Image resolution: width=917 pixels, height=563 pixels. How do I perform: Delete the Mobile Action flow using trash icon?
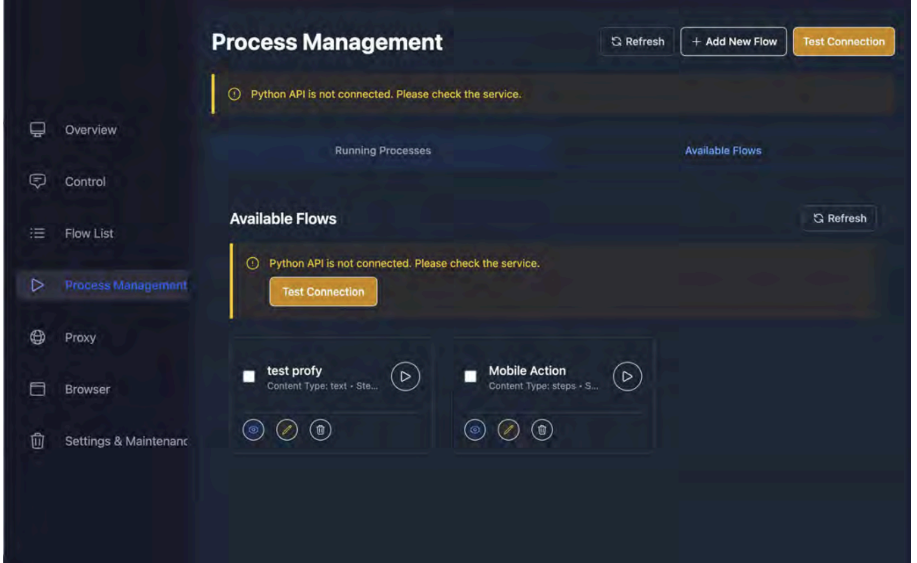tap(542, 430)
